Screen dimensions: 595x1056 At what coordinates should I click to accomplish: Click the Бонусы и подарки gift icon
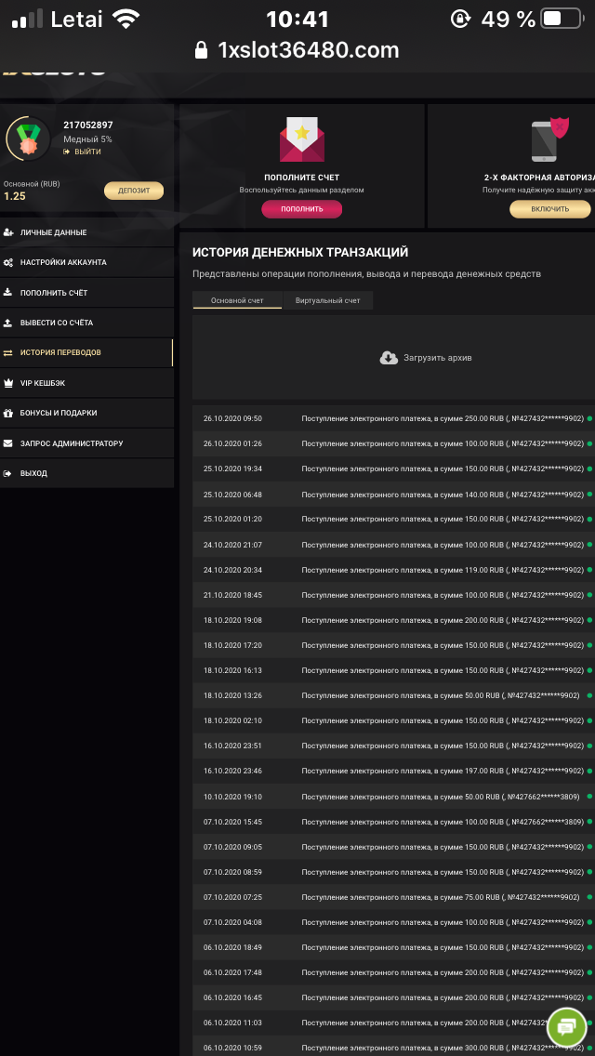[8, 413]
